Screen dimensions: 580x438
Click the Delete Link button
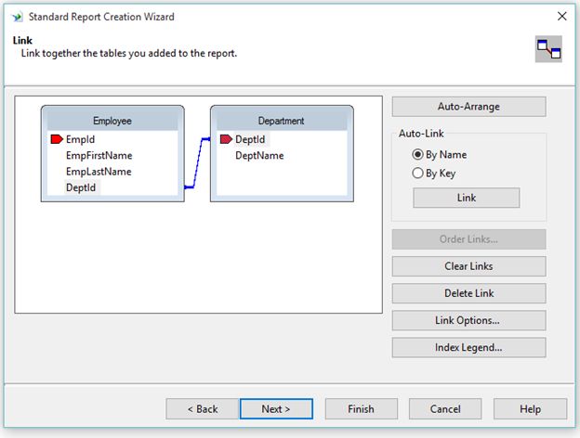tap(468, 293)
